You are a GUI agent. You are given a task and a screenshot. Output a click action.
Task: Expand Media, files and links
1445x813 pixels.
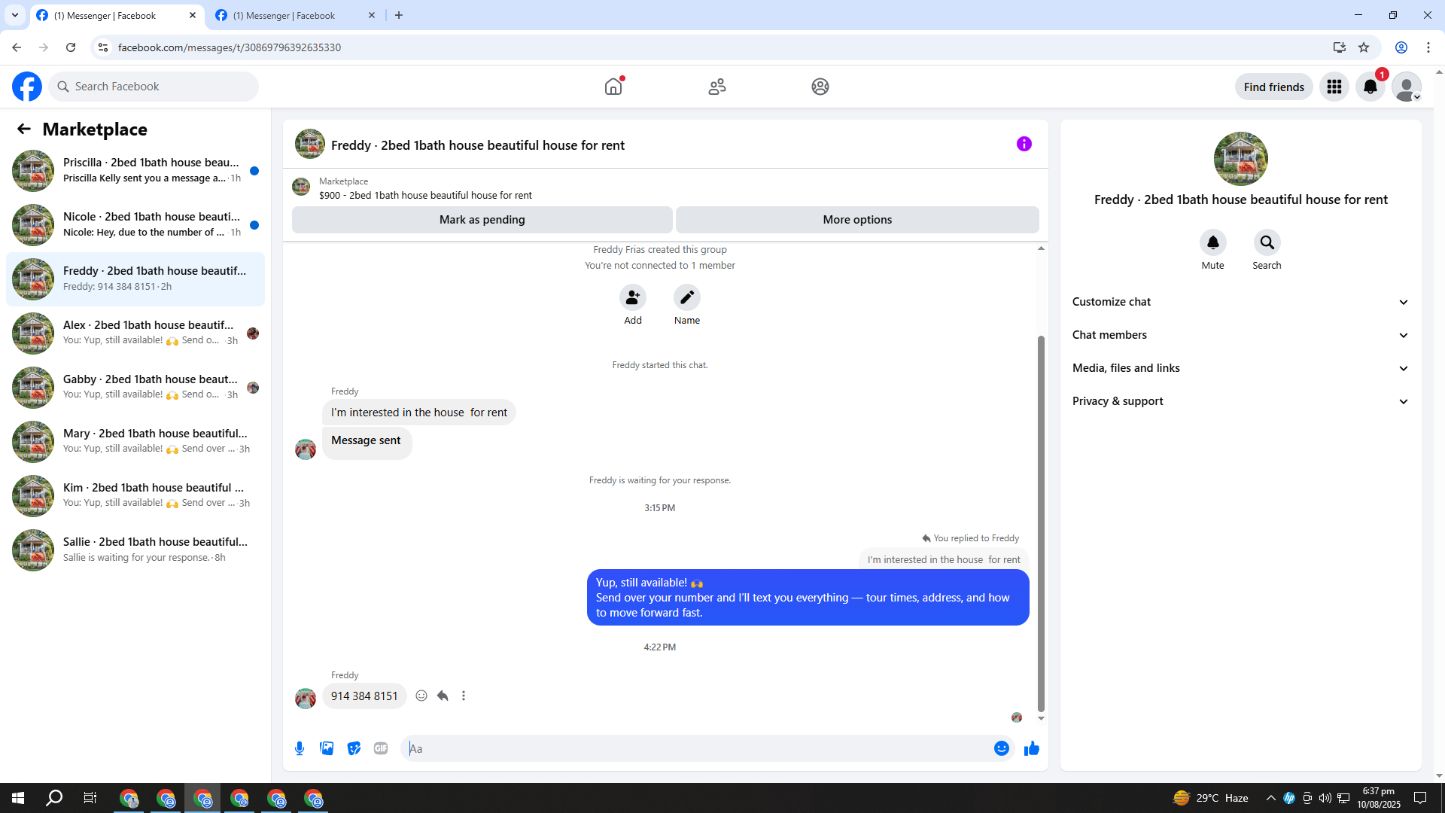click(1240, 368)
